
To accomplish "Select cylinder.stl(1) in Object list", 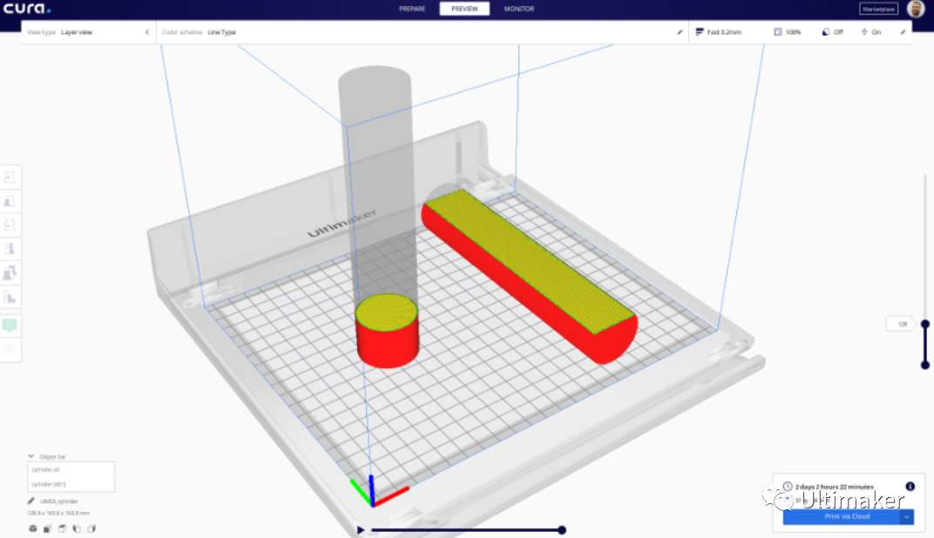I will [x=71, y=484].
